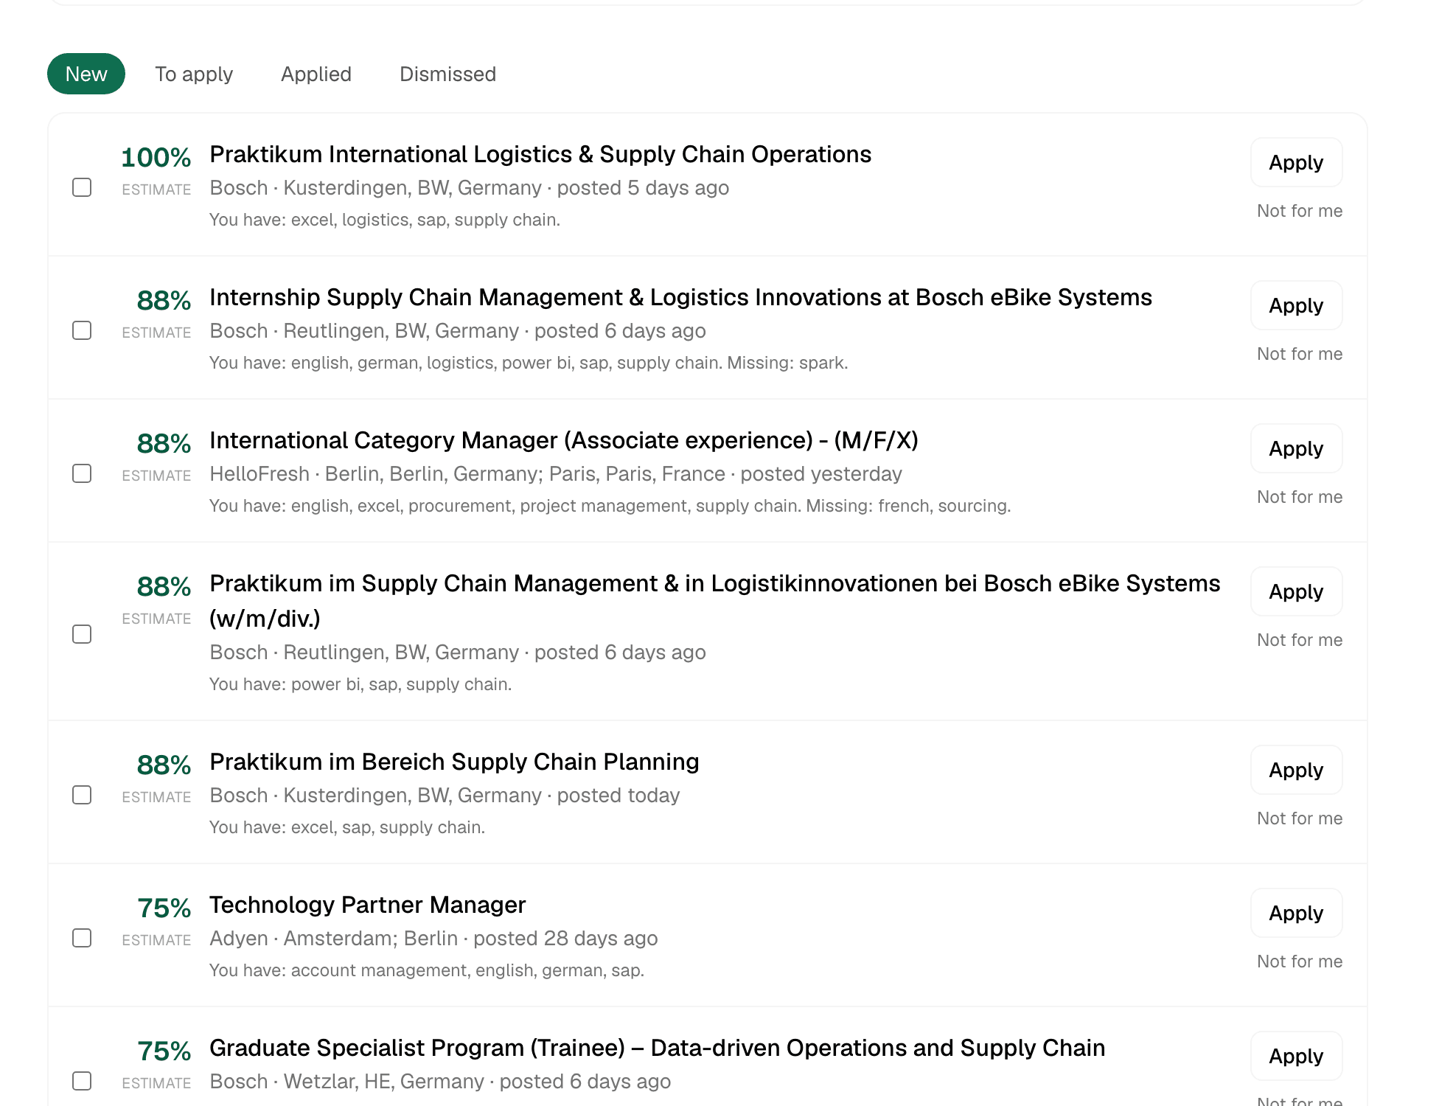Image resolution: width=1439 pixels, height=1106 pixels.
Task: Open the To apply tab
Action: click(194, 74)
